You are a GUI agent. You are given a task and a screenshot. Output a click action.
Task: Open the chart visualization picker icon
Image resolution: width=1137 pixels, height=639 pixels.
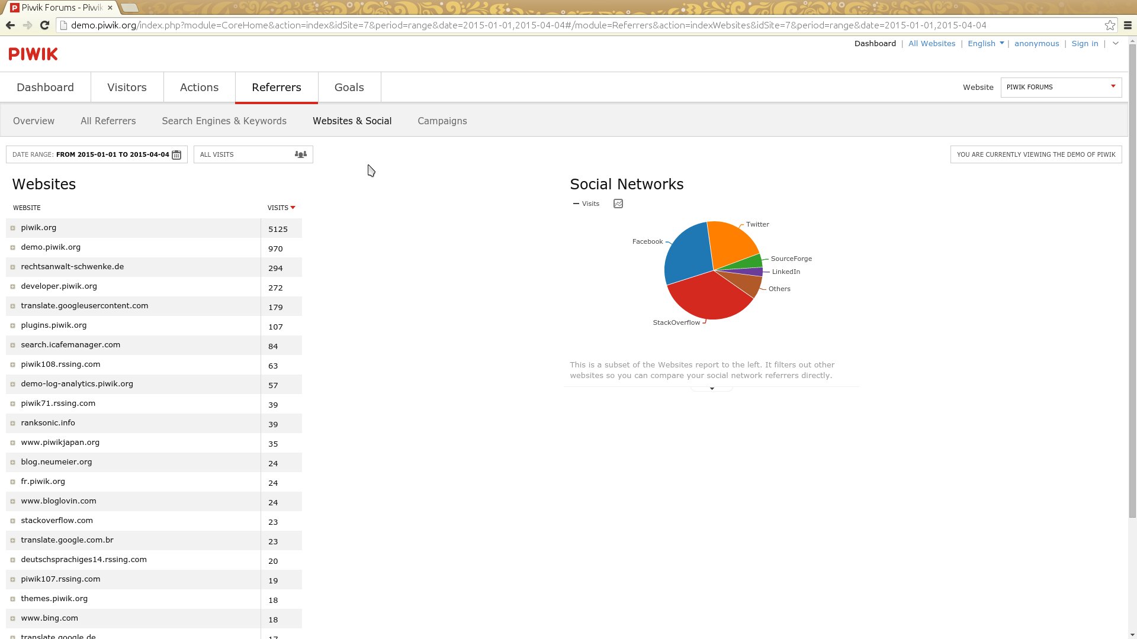(x=618, y=204)
